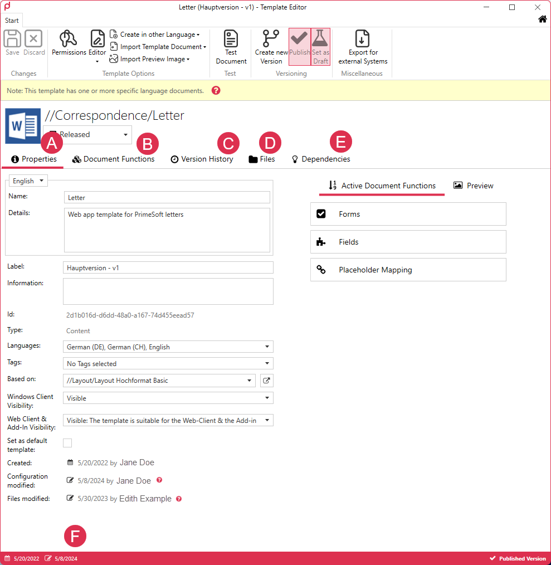Click help icon in yellow note bar
The height and width of the screenshot is (565, 551).
216,90
